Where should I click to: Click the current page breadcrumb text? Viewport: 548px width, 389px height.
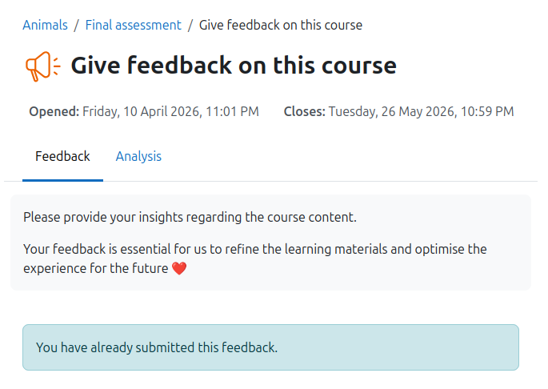(x=280, y=25)
